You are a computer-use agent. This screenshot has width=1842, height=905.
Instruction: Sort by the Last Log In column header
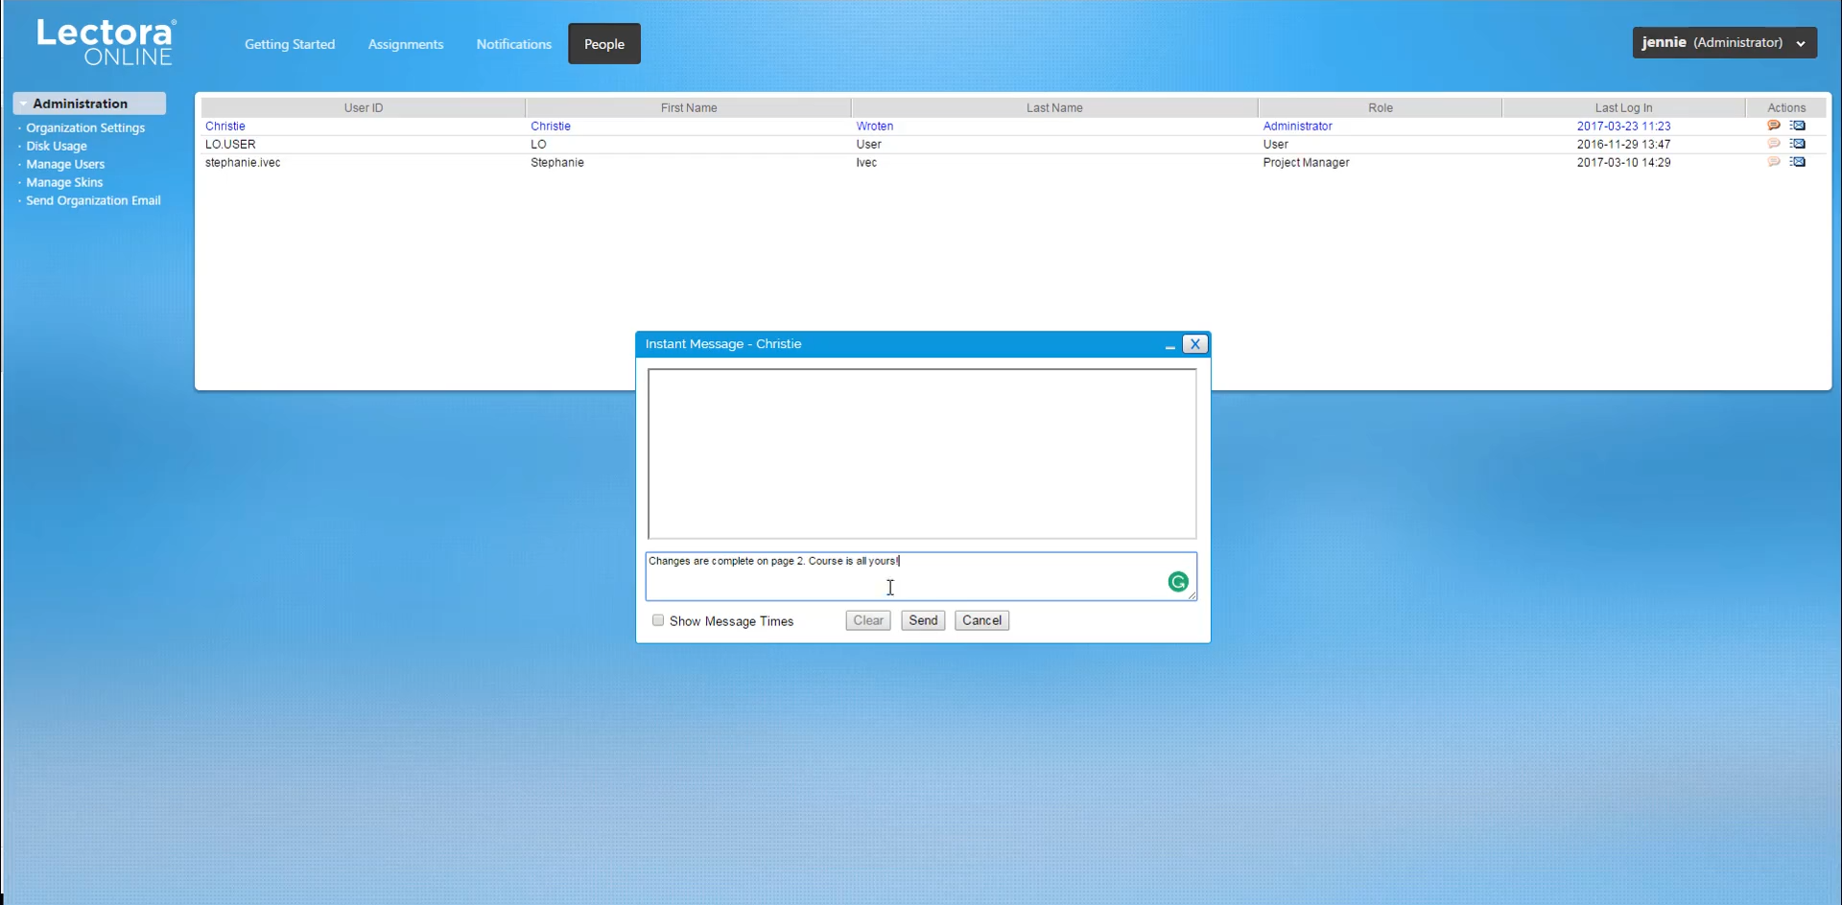tap(1623, 107)
